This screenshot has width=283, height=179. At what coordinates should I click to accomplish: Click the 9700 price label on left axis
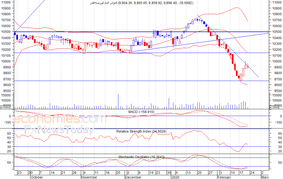[6, 79]
